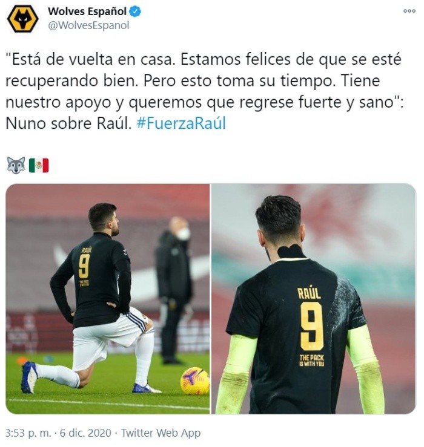Screen dimensions: 424x447
Task: Click the Twitter Web App source label
Action: point(161,432)
